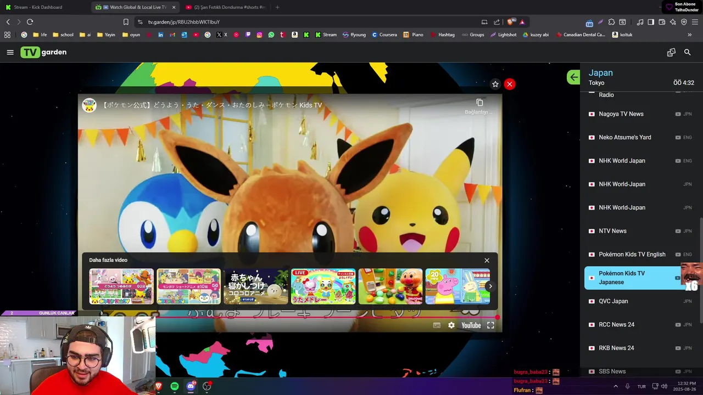Open the Lightshot bookmark
703x395 pixels.
(503, 35)
